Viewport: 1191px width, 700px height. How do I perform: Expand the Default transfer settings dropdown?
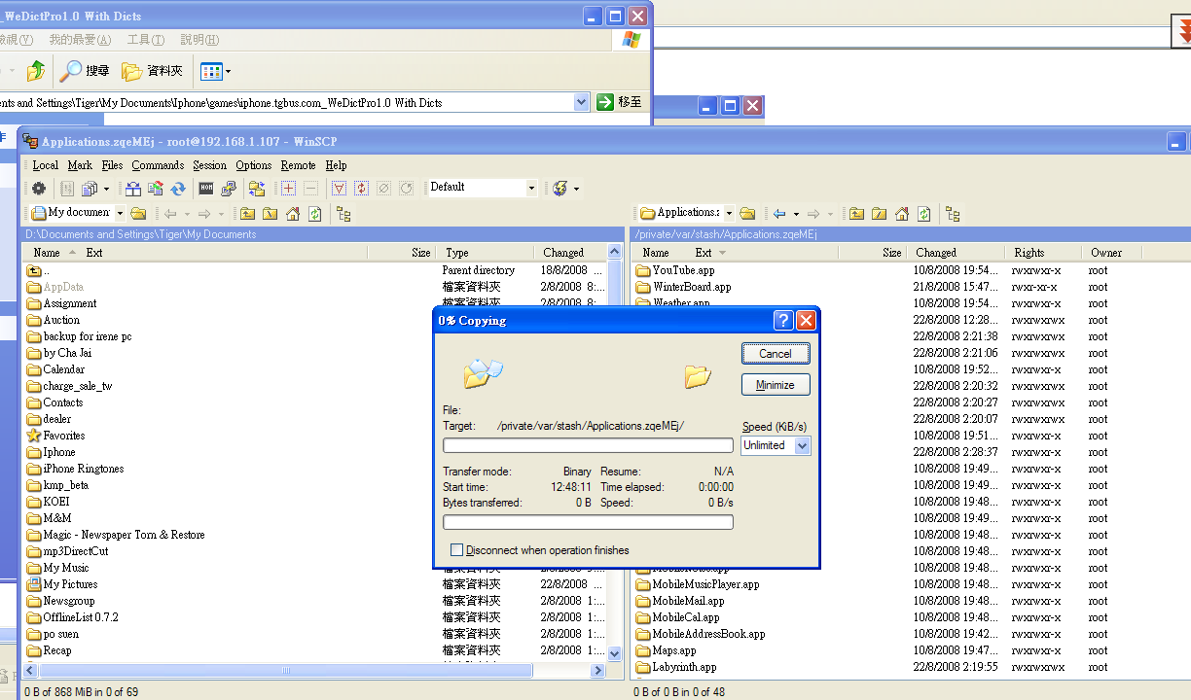pos(531,188)
